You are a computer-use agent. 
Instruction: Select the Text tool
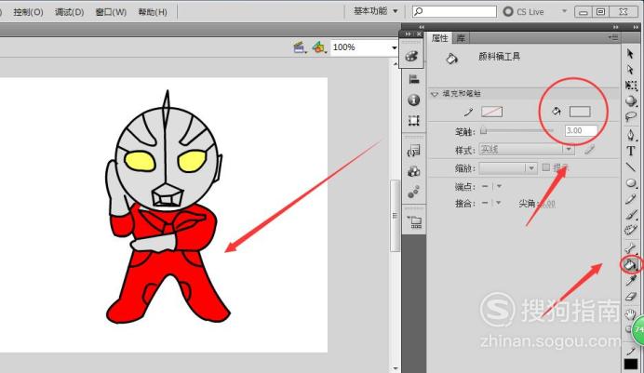point(631,151)
